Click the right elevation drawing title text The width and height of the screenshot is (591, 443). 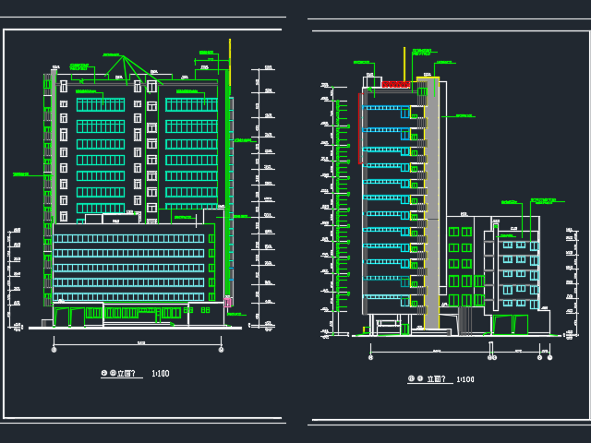(427, 379)
